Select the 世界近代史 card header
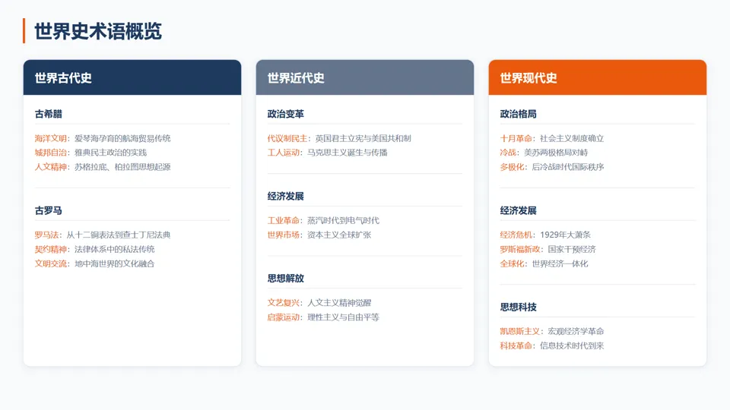Image resolution: width=730 pixels, height=410 pixels. pos(365,77)
